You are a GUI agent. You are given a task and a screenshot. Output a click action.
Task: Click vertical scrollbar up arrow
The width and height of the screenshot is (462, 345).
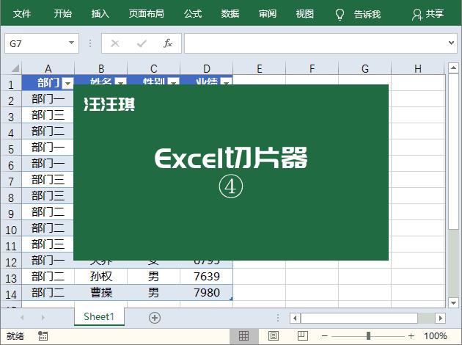coord(453,68)
